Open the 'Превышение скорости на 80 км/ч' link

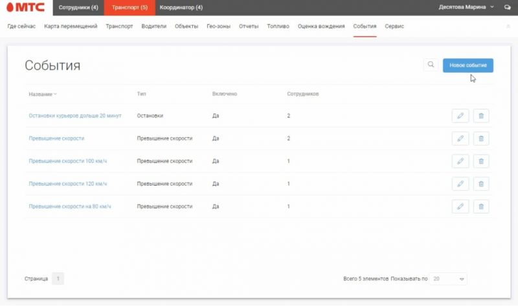pyautogui.click(x=70, y=206)
